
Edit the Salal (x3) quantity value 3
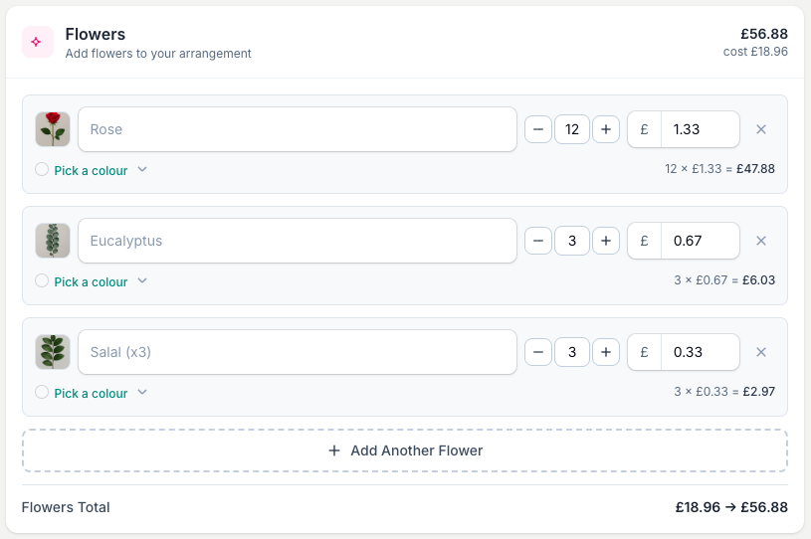572,352
